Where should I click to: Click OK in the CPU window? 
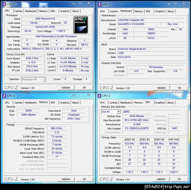point(84,88)
